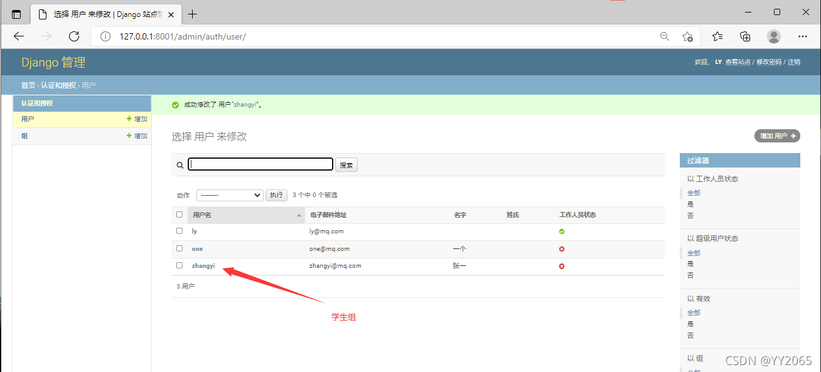Click the 执行 button
Viewport: 821px width, 372px height.
click(x=277, y=195)
